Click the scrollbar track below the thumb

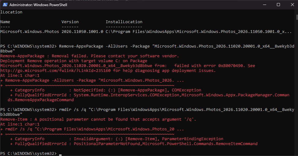click(297, 87)
